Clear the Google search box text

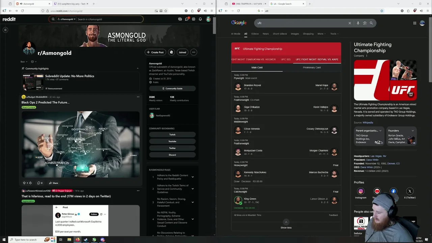coord(350,23)
